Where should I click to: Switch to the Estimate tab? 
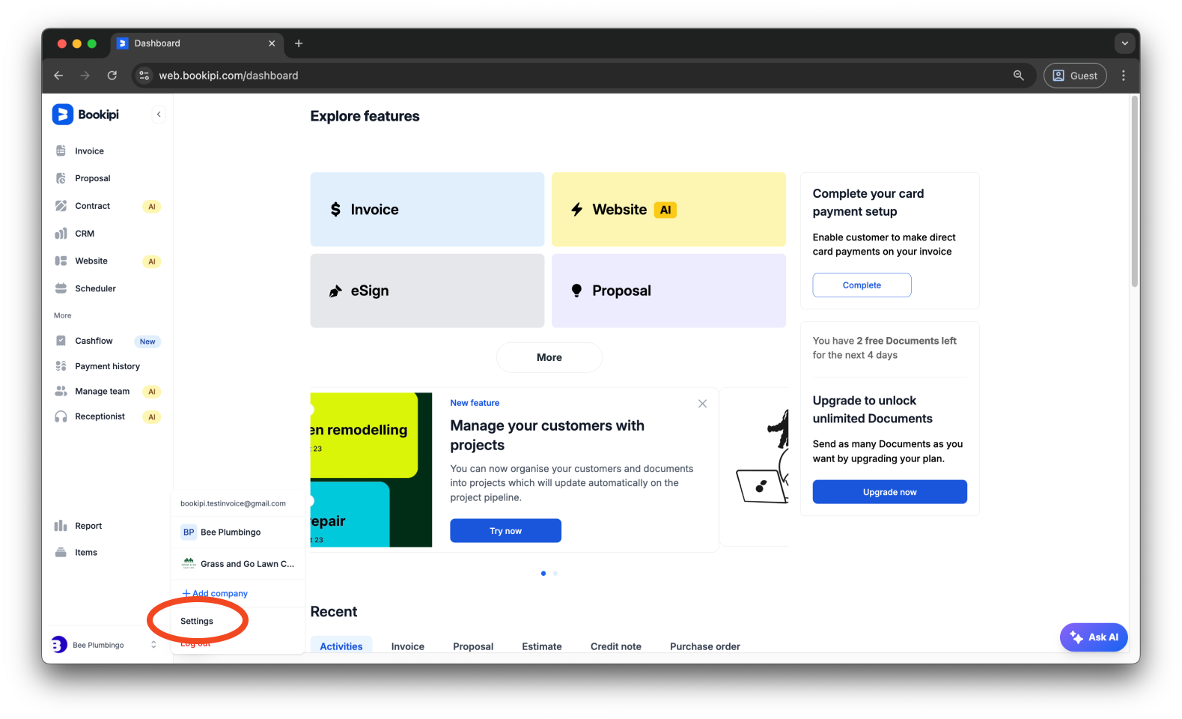tap(542, 646)
